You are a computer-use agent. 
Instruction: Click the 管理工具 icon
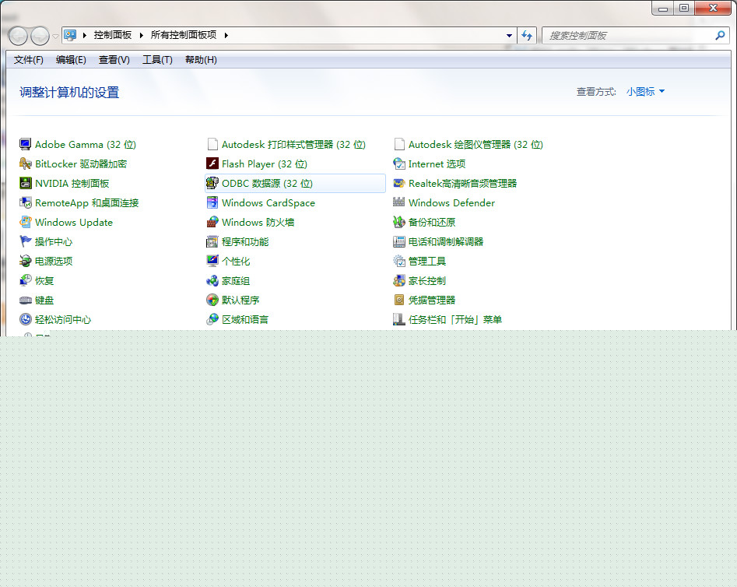click(399, 261)
